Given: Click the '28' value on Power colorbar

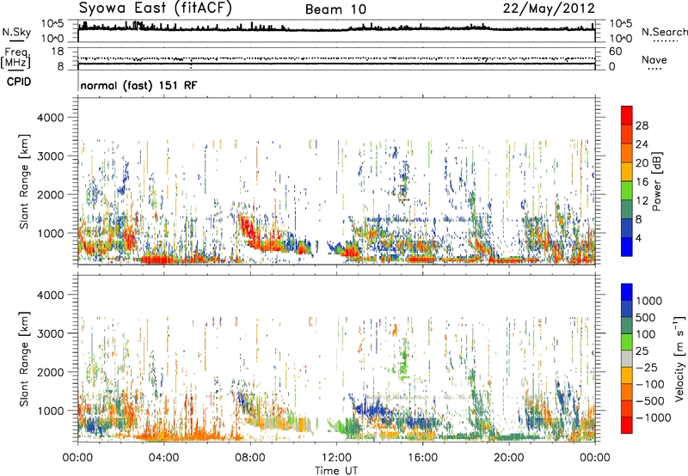Looking at the screenshot, I should 642,125.
